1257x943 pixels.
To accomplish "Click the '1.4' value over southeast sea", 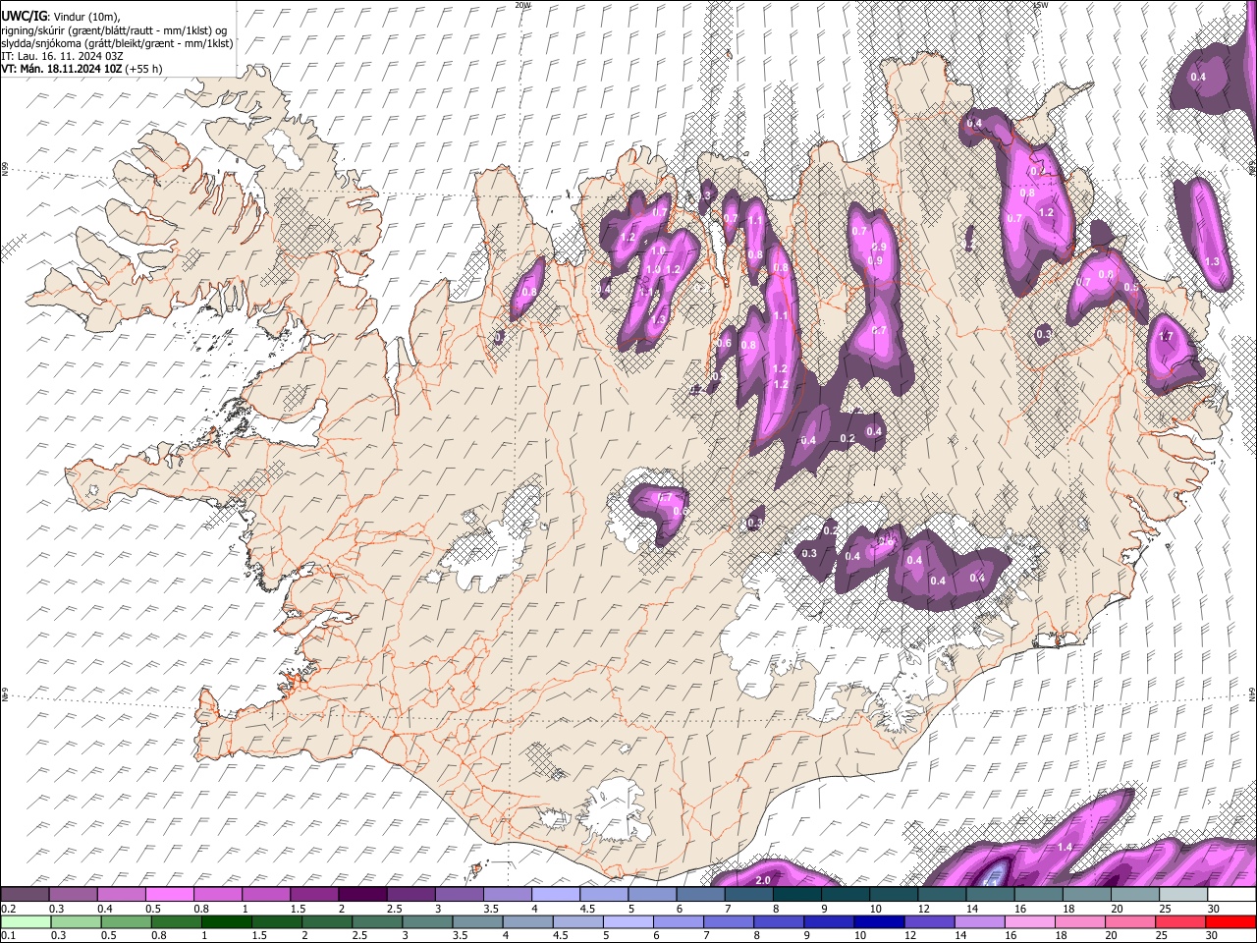I will [x=1065, y=847].
